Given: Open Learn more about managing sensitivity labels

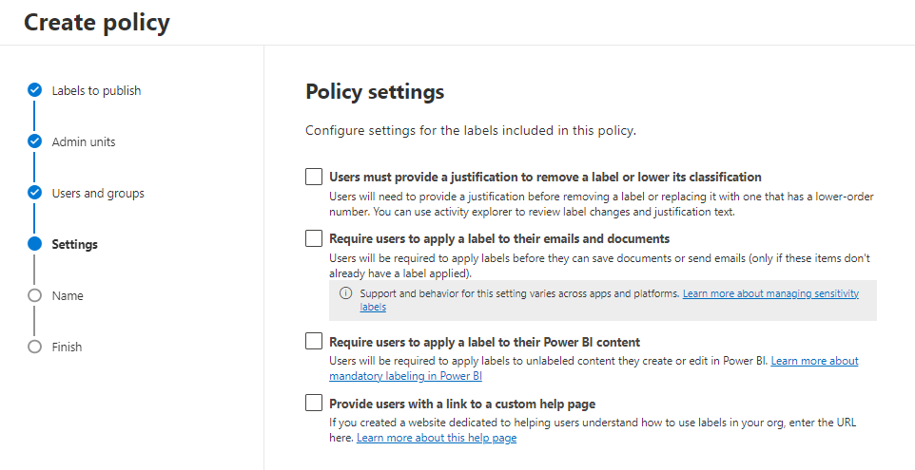Looking at the screenshot, I should (769, 293).
